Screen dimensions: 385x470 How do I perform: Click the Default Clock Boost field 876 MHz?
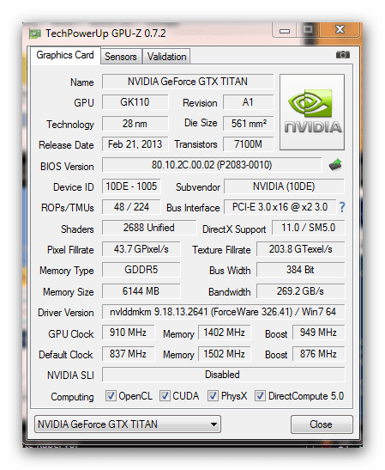[318, 354]
